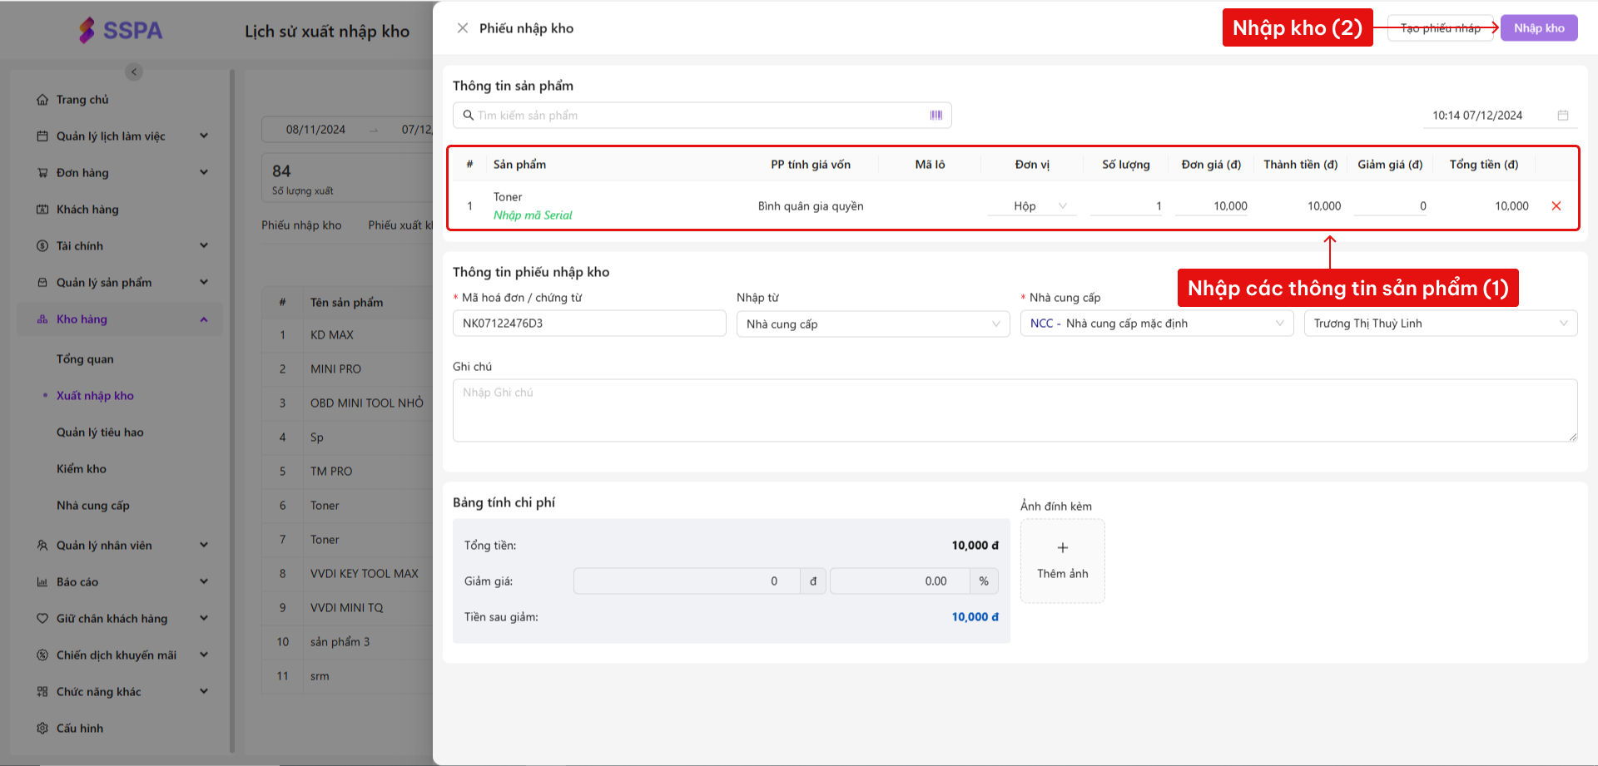1598x766 pixels.
Task: Switch to the Phiếu nhập kho tab
Action: [301, 225]
